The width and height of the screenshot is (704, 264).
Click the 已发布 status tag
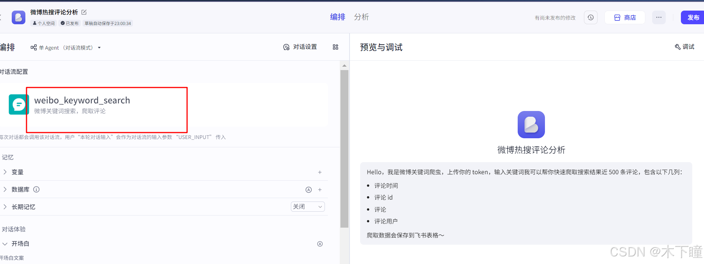coord(70,23)
